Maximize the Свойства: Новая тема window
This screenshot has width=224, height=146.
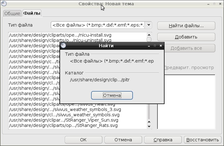[214, 4]
